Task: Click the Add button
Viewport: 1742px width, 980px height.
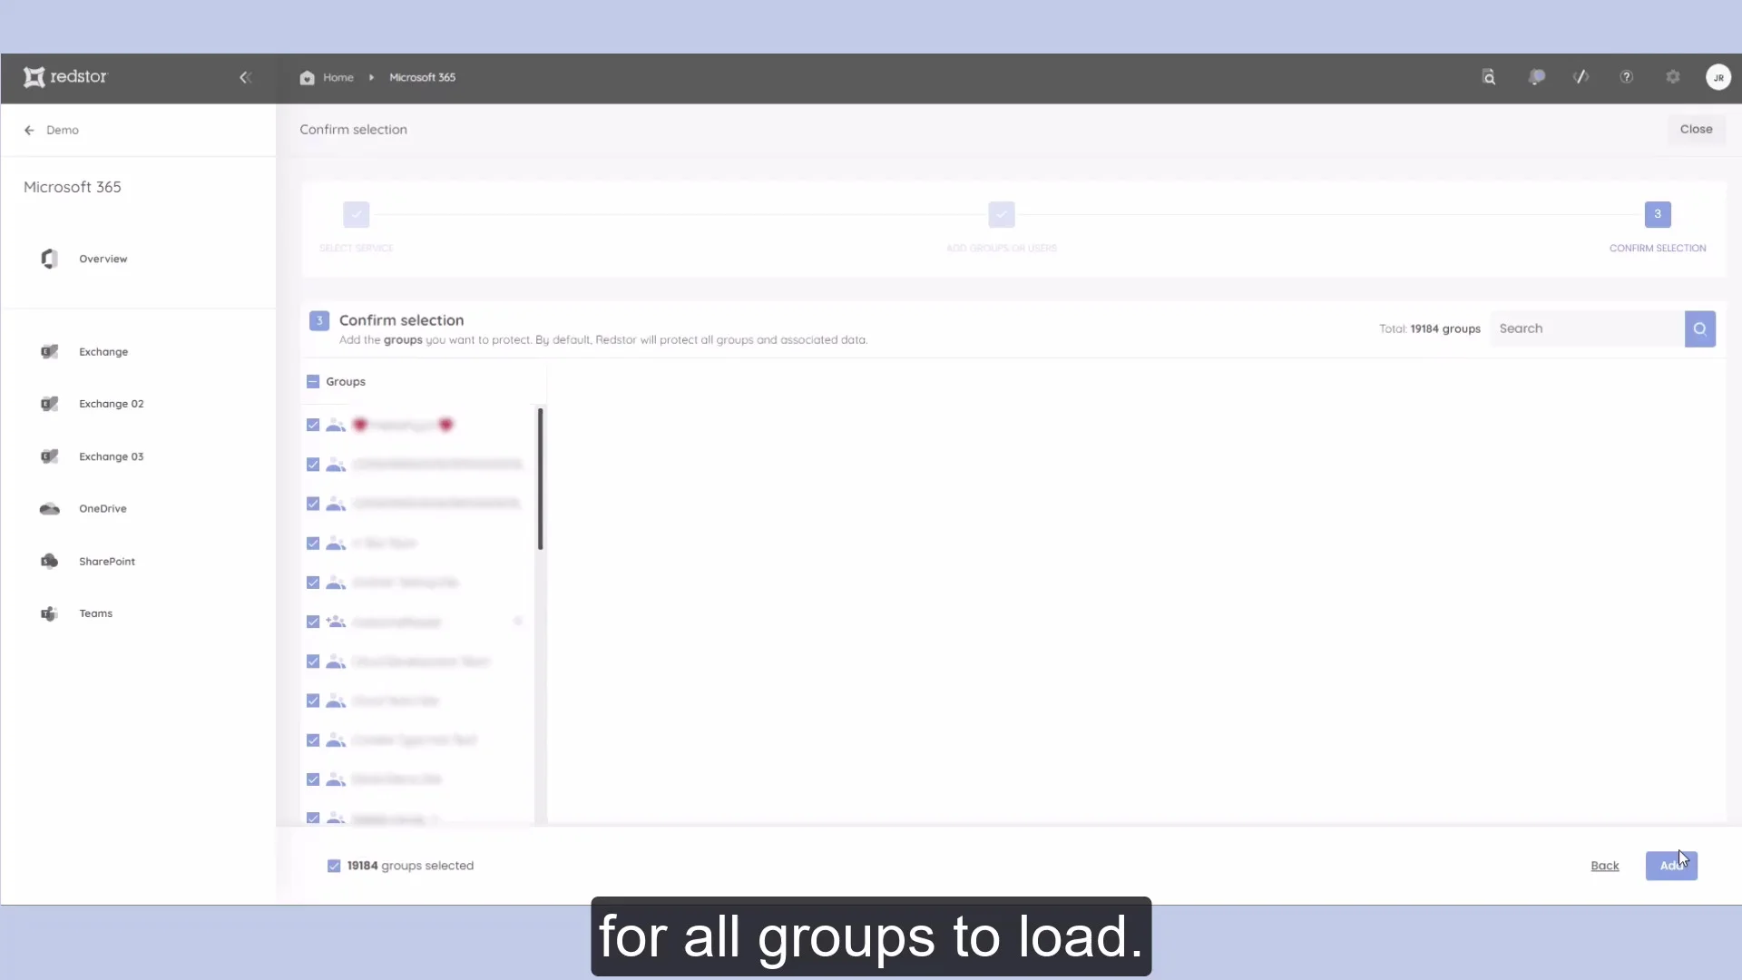Action: [x=1671, y=867]
